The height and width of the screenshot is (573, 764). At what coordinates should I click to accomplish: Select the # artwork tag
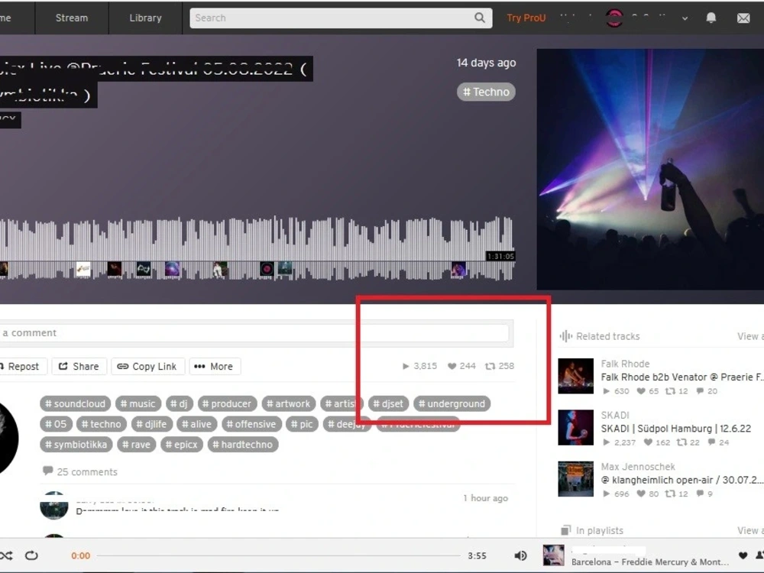click(289, 403)
